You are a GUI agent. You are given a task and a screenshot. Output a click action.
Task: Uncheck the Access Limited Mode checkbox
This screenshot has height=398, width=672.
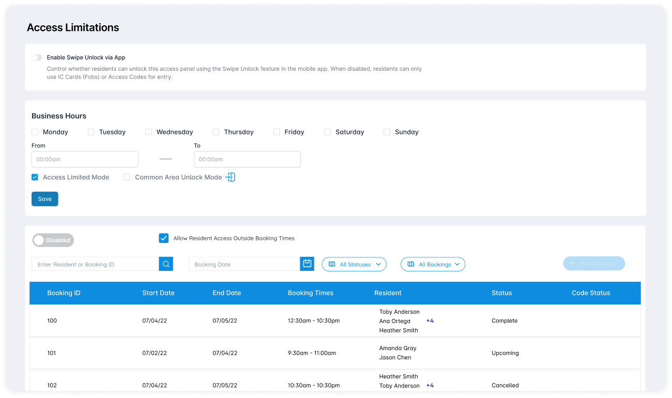click(35, 177)
